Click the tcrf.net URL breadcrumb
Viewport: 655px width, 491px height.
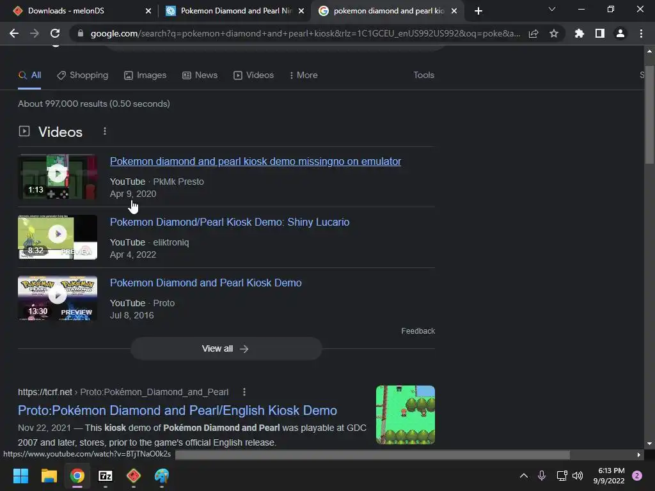coord(123,392)
